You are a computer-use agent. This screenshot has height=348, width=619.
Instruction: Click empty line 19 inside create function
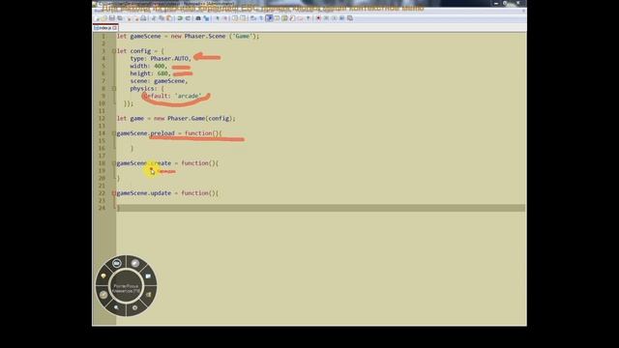320,171
